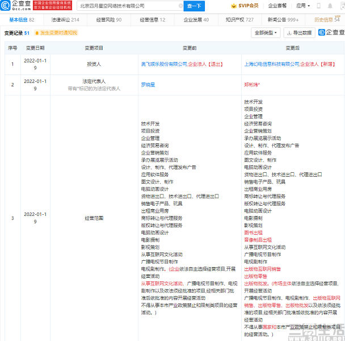Click red 出版物零售 line in 变更后 column
345x341 pixels.
pyautogui.click(x=255, y=276)
